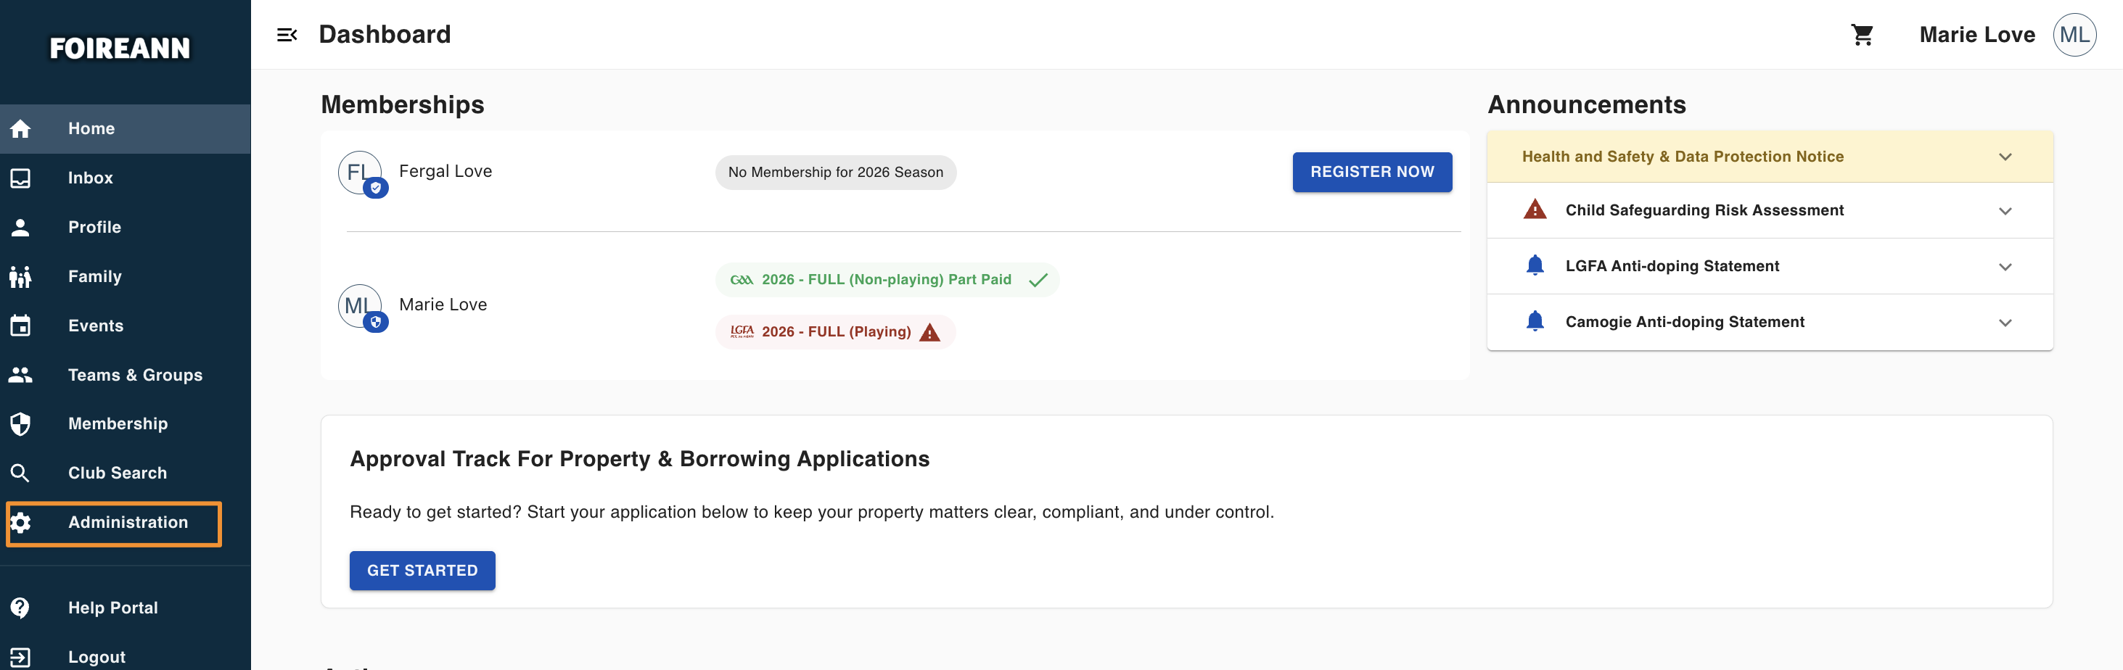2123x670 pixels.
Task: Open the Profile menu item
Action: click(x=126, y=228)
